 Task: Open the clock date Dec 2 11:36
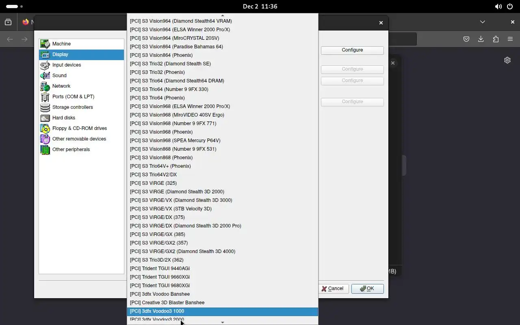(260, 6)
